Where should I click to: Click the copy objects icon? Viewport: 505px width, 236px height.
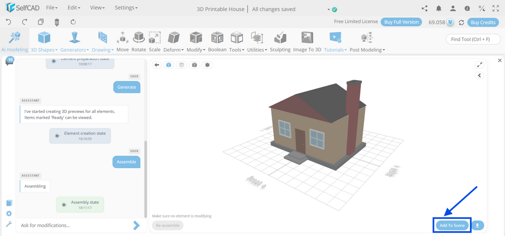(40, 22)
